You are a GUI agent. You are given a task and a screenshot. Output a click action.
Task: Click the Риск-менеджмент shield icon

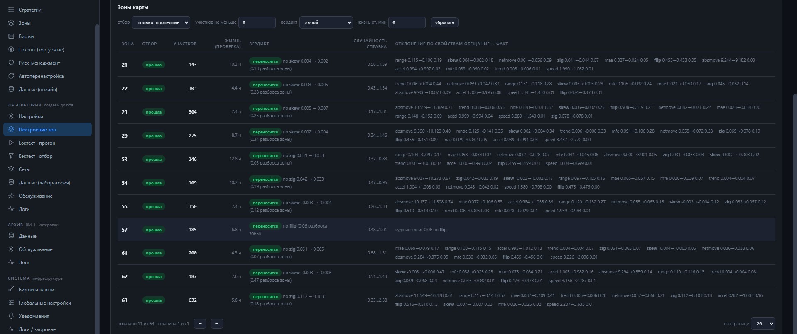point(11,63)
